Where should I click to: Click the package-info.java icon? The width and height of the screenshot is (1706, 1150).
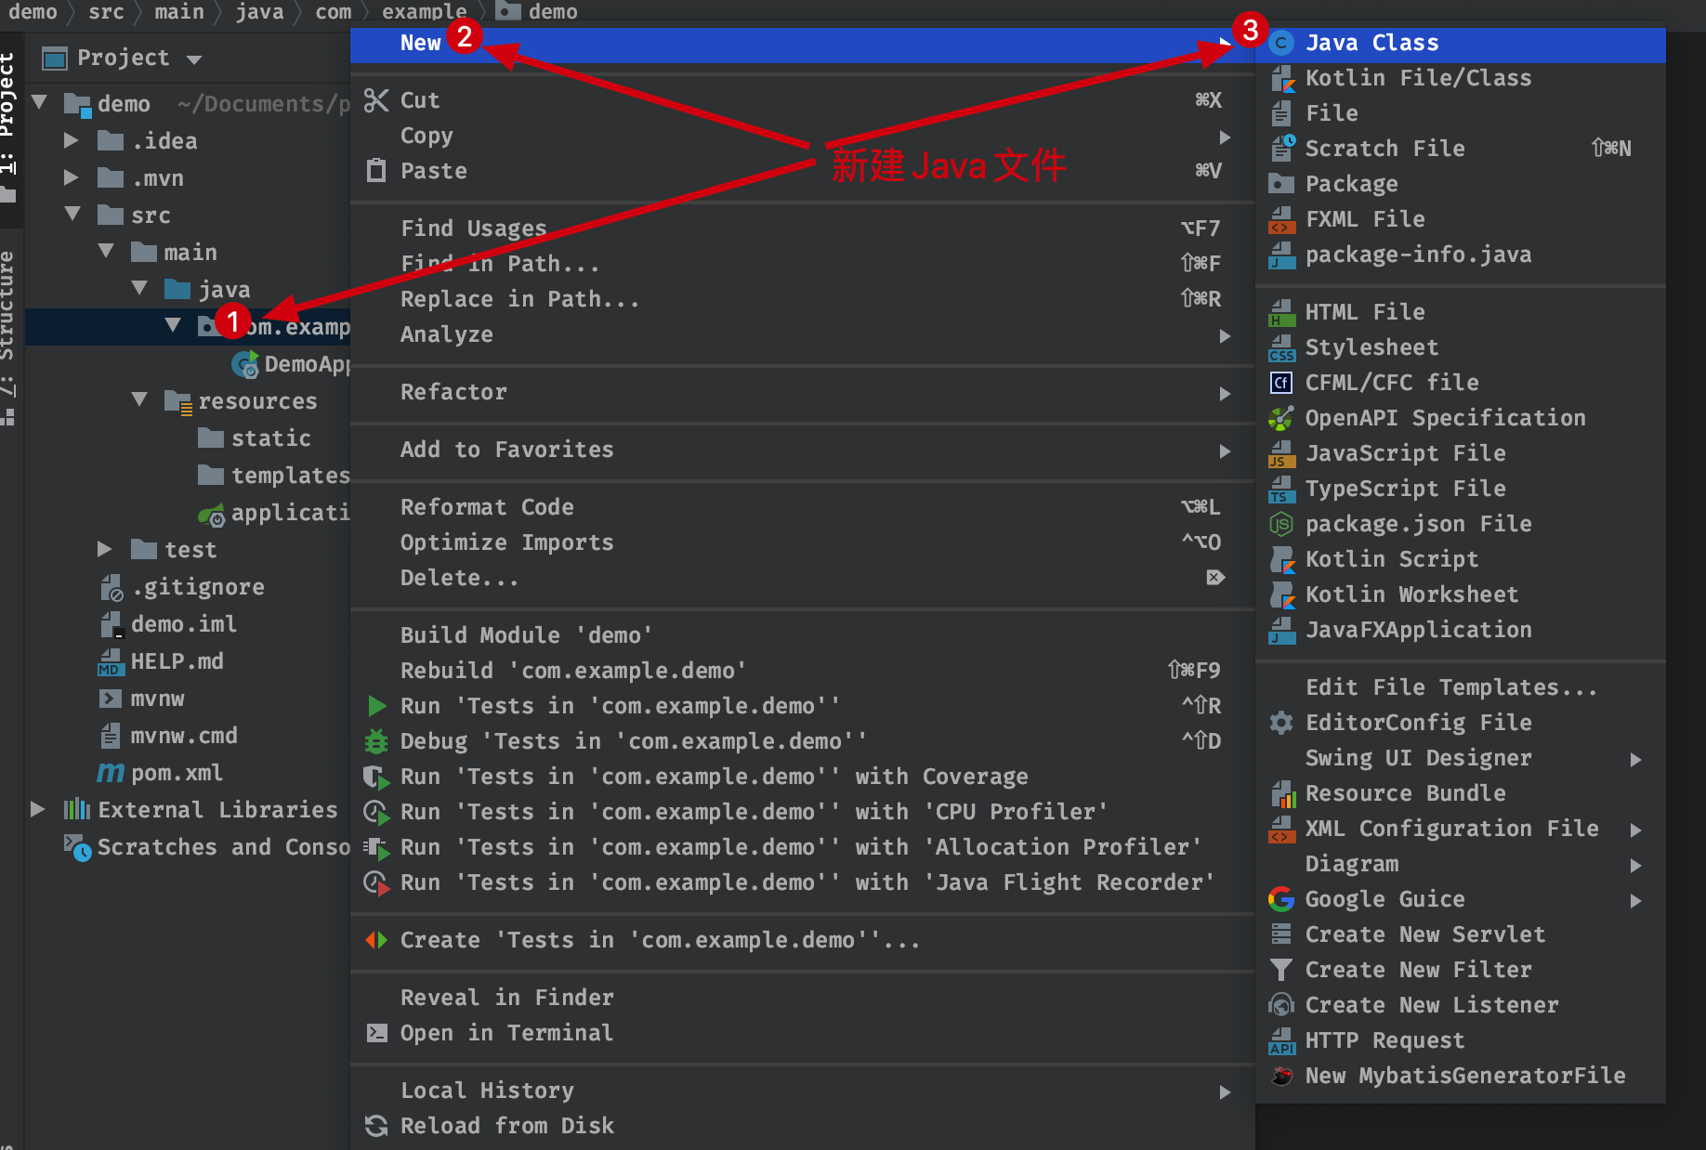click(1282, 255)
